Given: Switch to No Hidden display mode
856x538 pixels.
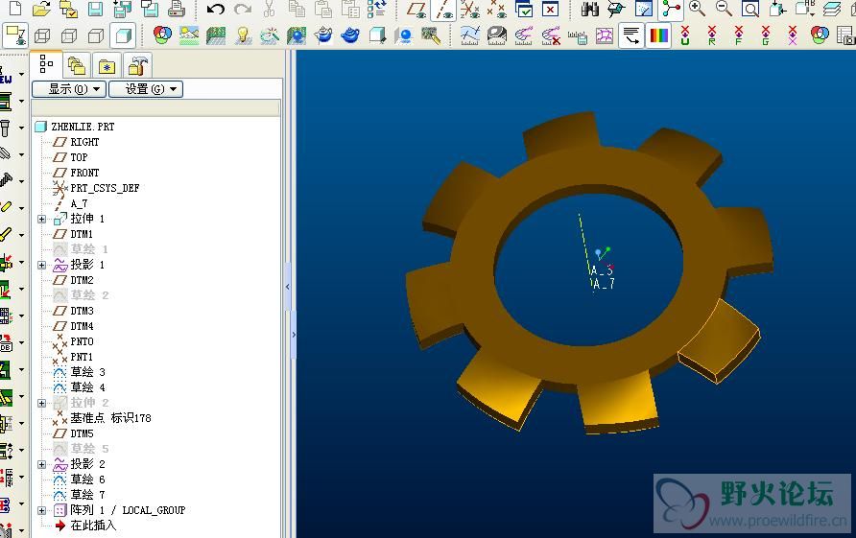Looking at the screenshot, I should [96, 36].
